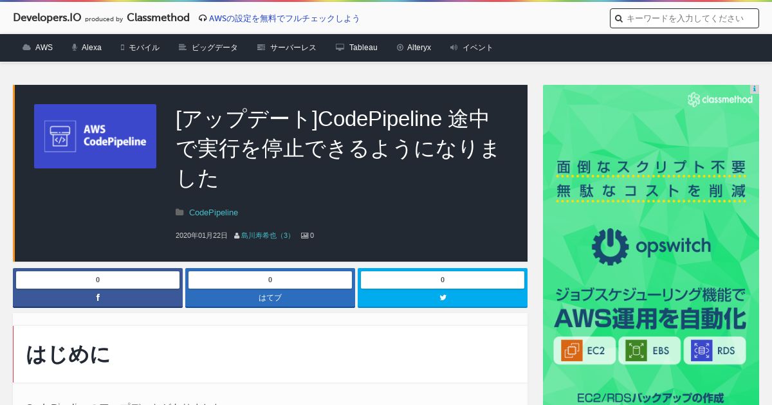This screenshot has width=772, height=405.
Task: Click the RDS badge in the ad
Action: pyautogui.click(x=715, y=351)
